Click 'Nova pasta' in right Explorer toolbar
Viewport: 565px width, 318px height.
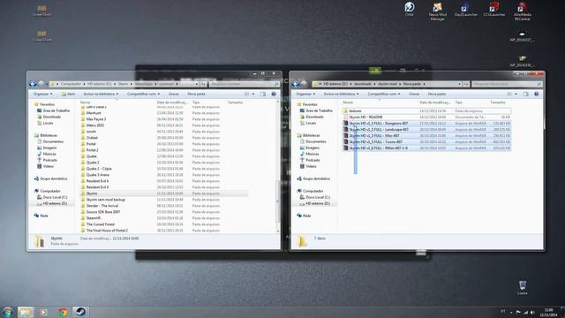tap(437, 95)
